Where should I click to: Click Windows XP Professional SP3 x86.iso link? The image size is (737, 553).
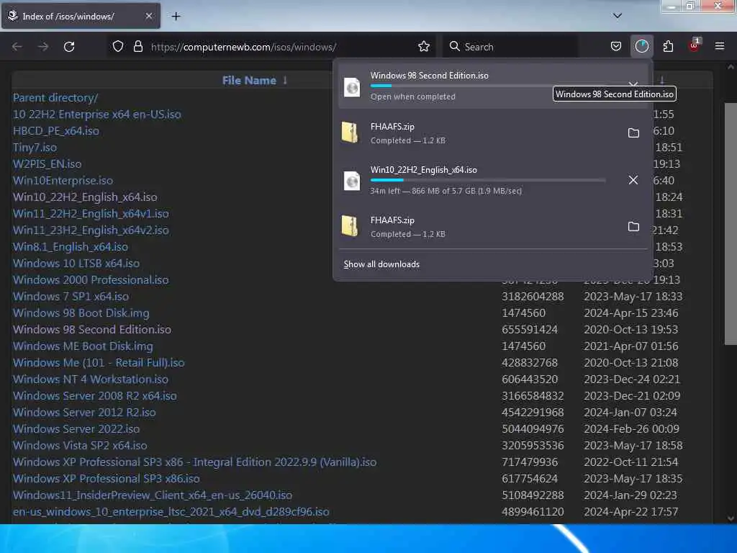point(107,479)
